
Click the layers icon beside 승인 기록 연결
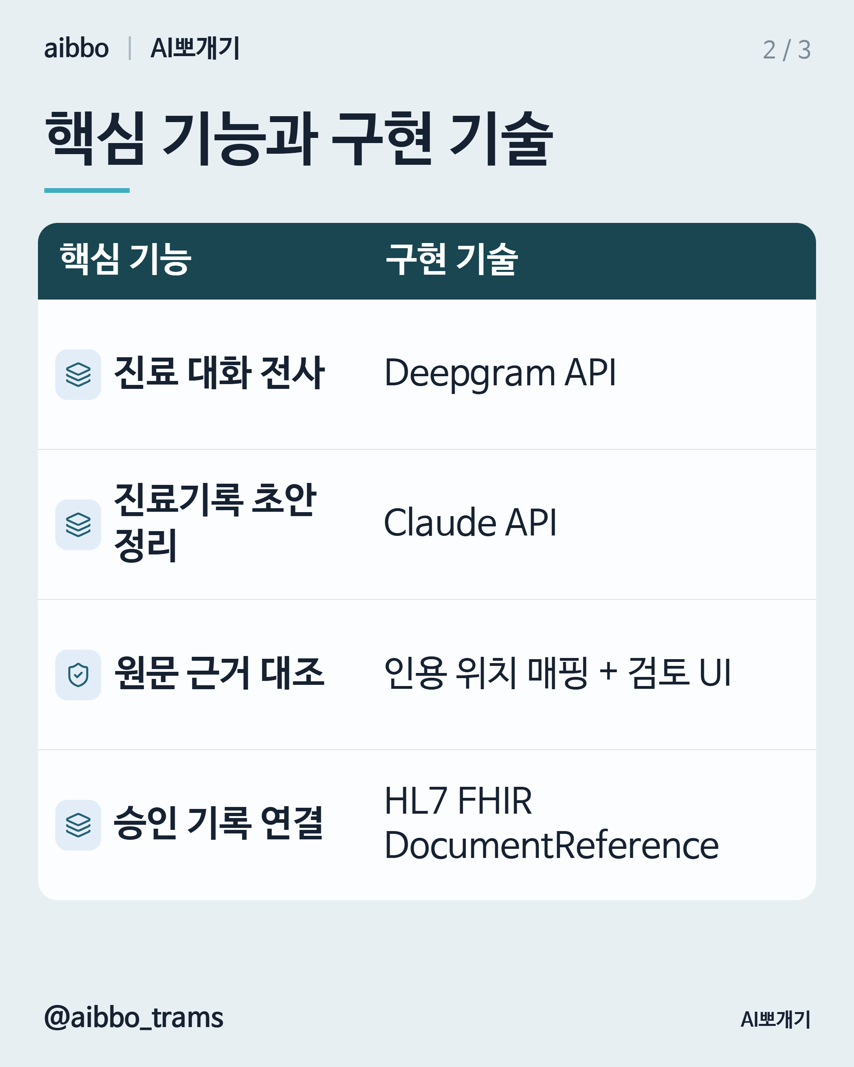(x=78, y=825)
